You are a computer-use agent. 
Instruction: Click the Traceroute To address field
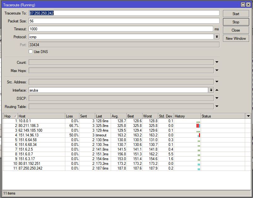click(124, 13)
